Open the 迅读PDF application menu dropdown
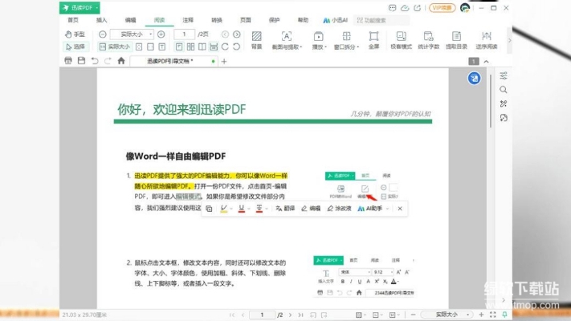The width and height of the screenshot is (571, 321). coord(80,8)
